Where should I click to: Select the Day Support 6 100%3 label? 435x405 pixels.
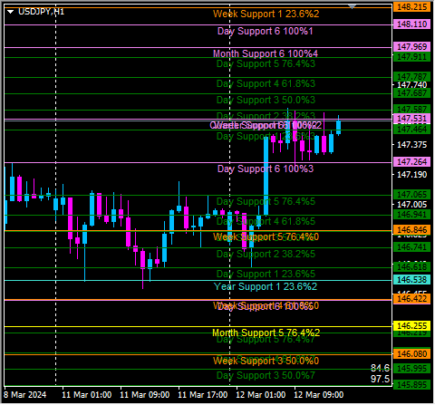[x=266, y=169]
